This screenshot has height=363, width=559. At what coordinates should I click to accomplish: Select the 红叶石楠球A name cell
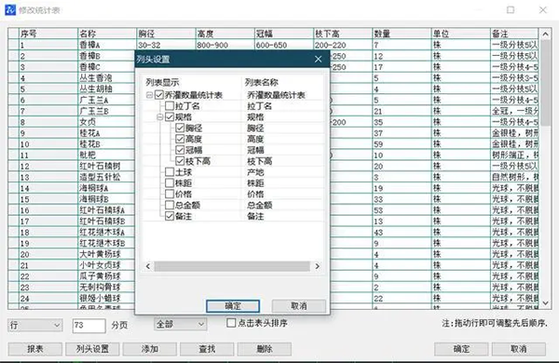pos(107,210)
